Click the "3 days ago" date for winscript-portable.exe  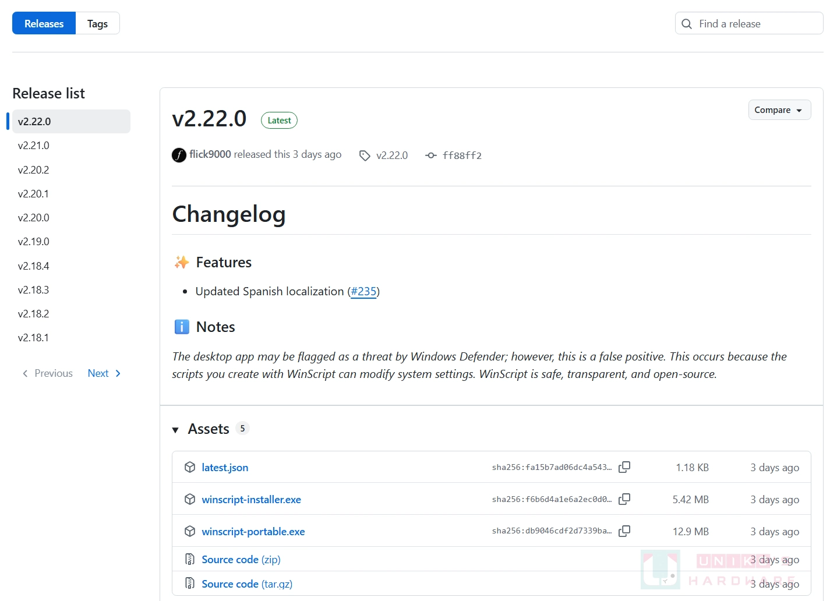point(775,531)
